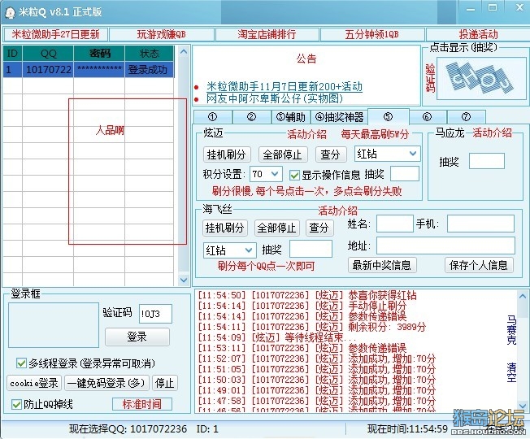Click 投递活动 top button
Screen dimensions: 530x439
478,34
